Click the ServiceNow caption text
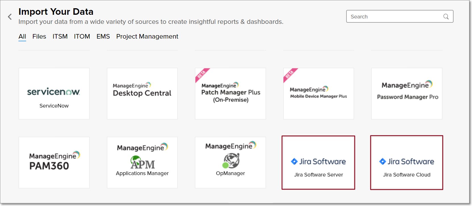 click(54, 106)
